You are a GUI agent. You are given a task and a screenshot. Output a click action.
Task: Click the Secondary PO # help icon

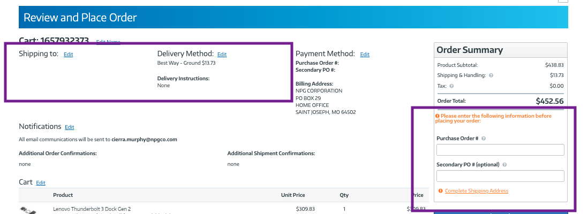(504, 165)
